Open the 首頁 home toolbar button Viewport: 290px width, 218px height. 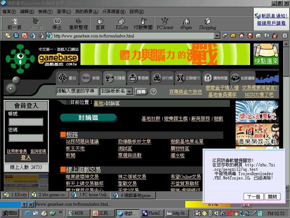tap(100, 24)
